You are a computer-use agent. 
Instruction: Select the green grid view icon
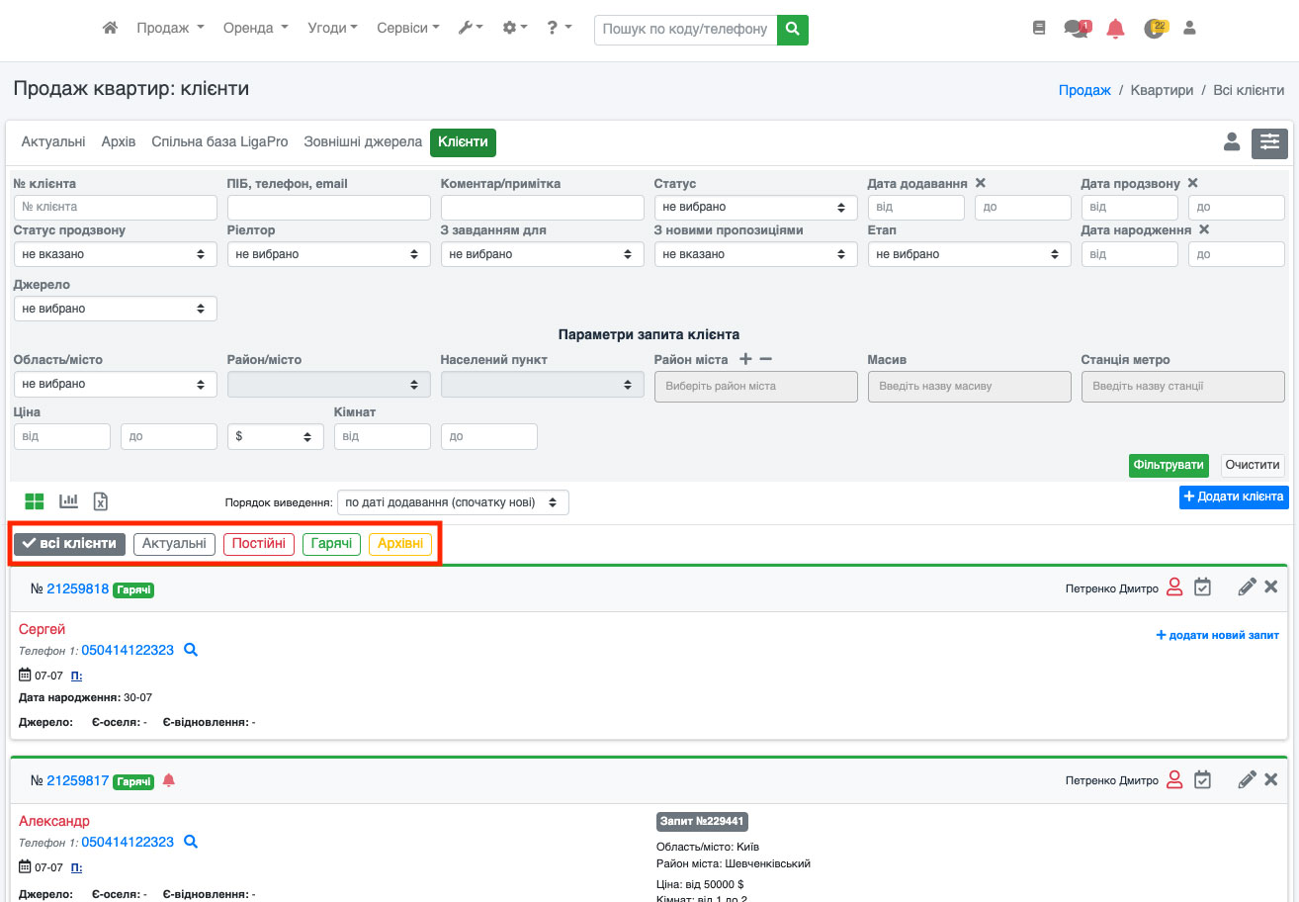(35, 501)
